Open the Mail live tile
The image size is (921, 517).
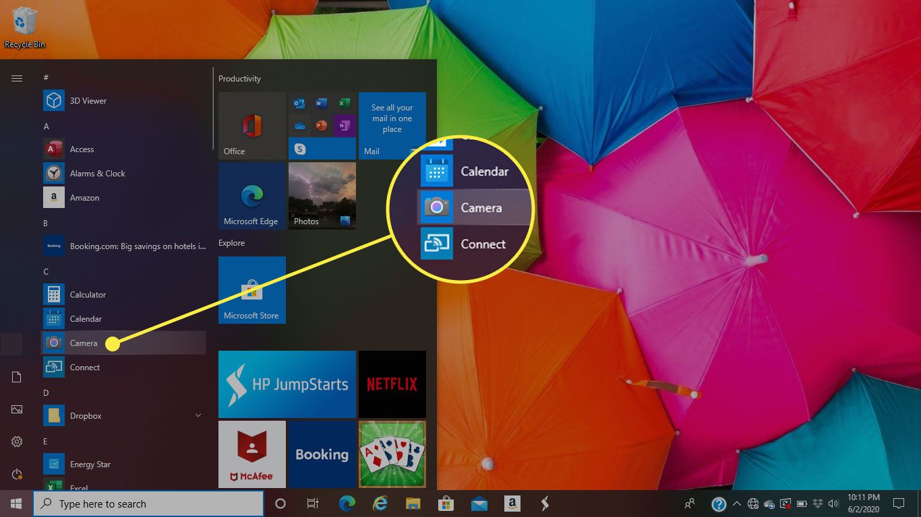tap(392, 126)
